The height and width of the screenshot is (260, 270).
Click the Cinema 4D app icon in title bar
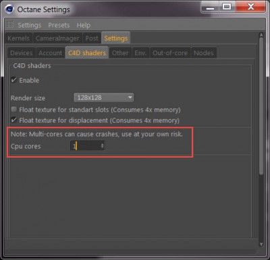point(9,9)
